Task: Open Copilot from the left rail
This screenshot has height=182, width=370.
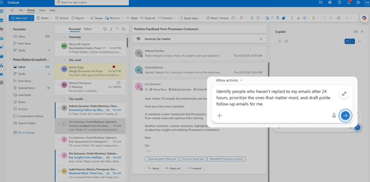Action: point(2,29)
